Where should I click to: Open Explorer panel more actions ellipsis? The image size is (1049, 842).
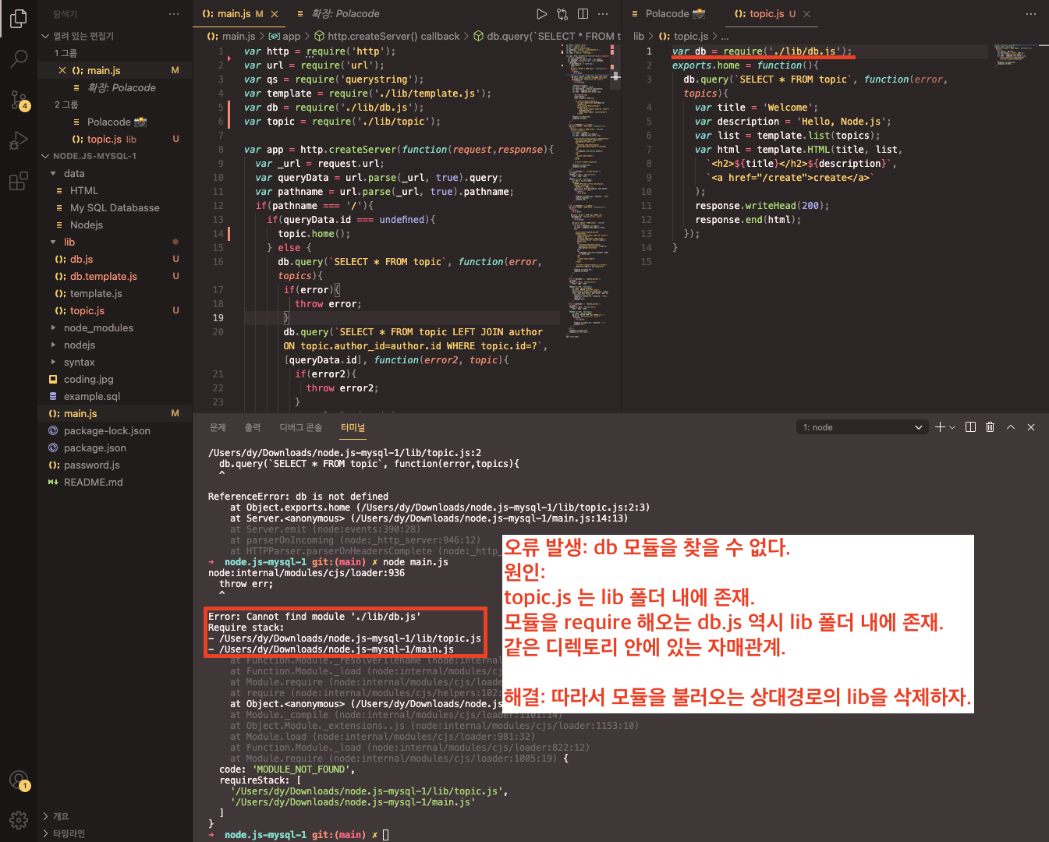click(174, 14)
